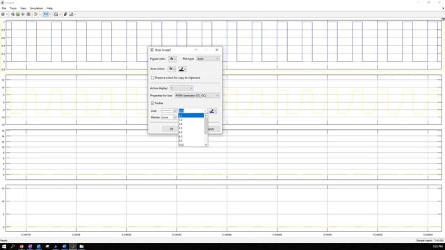Click the scale axes limits icon
The height and width of the screenshot is (250, 445).
pyautogui.click(x=56, y=14)
